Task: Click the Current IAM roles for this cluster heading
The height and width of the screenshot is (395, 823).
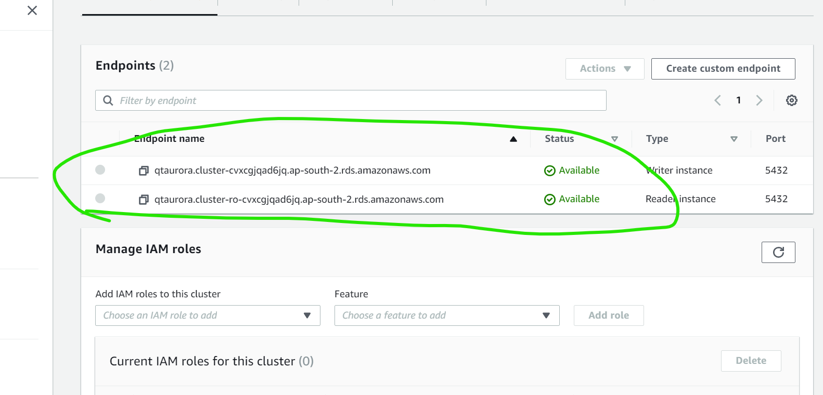Action: 211,361
